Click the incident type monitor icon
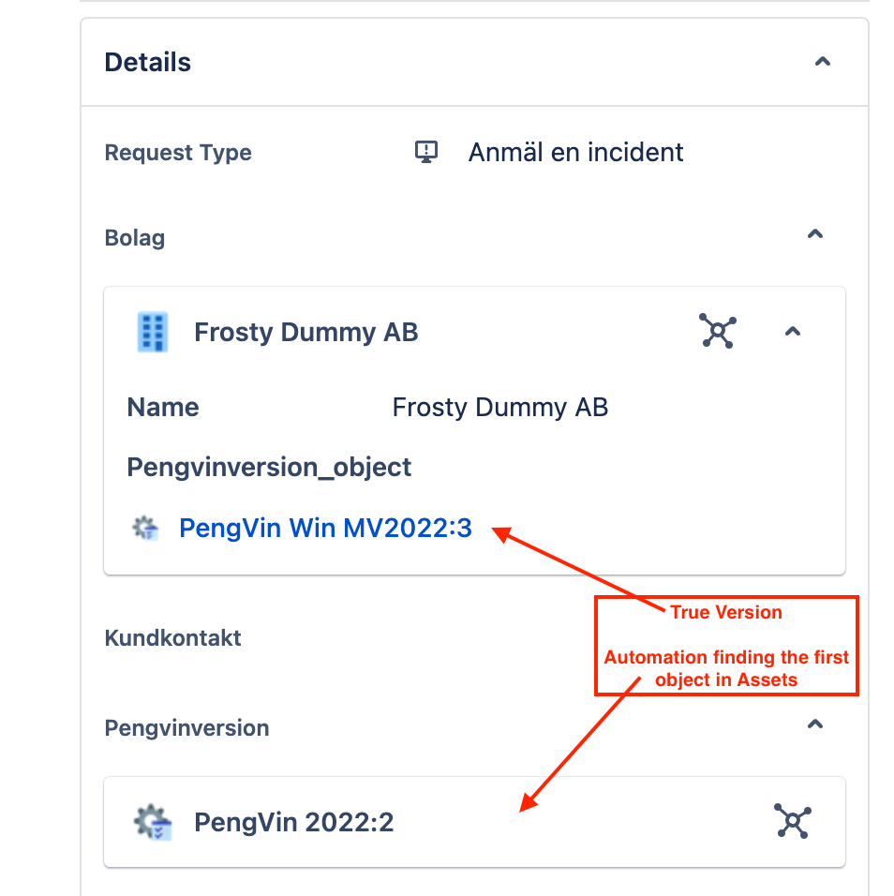This screenshot has width=894, height=896. click(426, 152)
